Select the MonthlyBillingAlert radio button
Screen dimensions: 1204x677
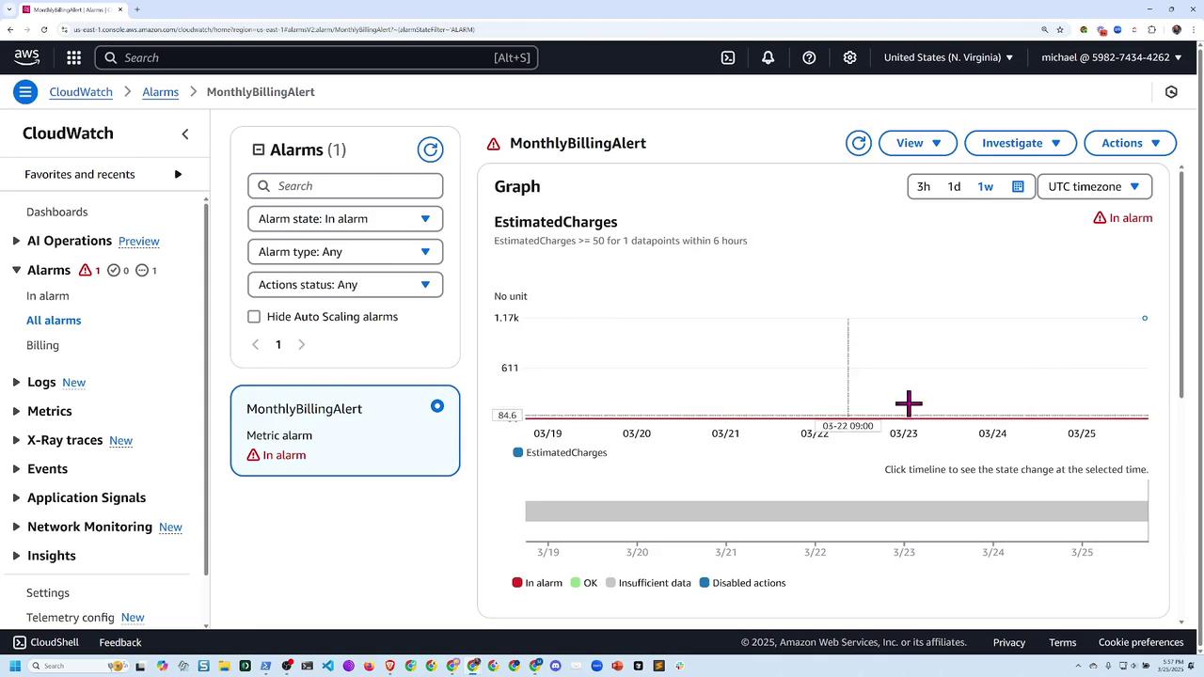coord(437,406)
